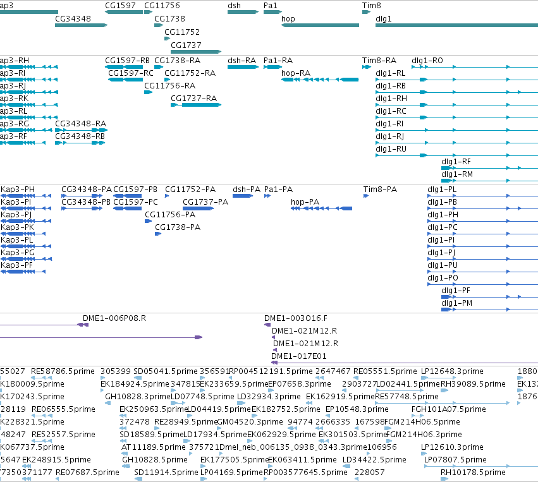The height and width of the screenshot is (482, 538).
Task: Click transcript hop-RA
Action: coord(320,80)
